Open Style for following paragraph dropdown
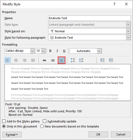Viewport: 133px width, 140px height. 128,38
